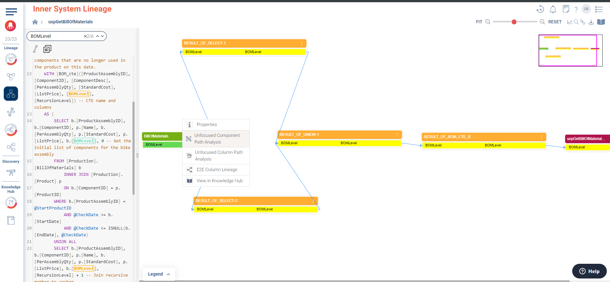Click the home breadcrumb icon
This screenshot has width=610, height=282.
pyautogui.click(x=35, y=22)
